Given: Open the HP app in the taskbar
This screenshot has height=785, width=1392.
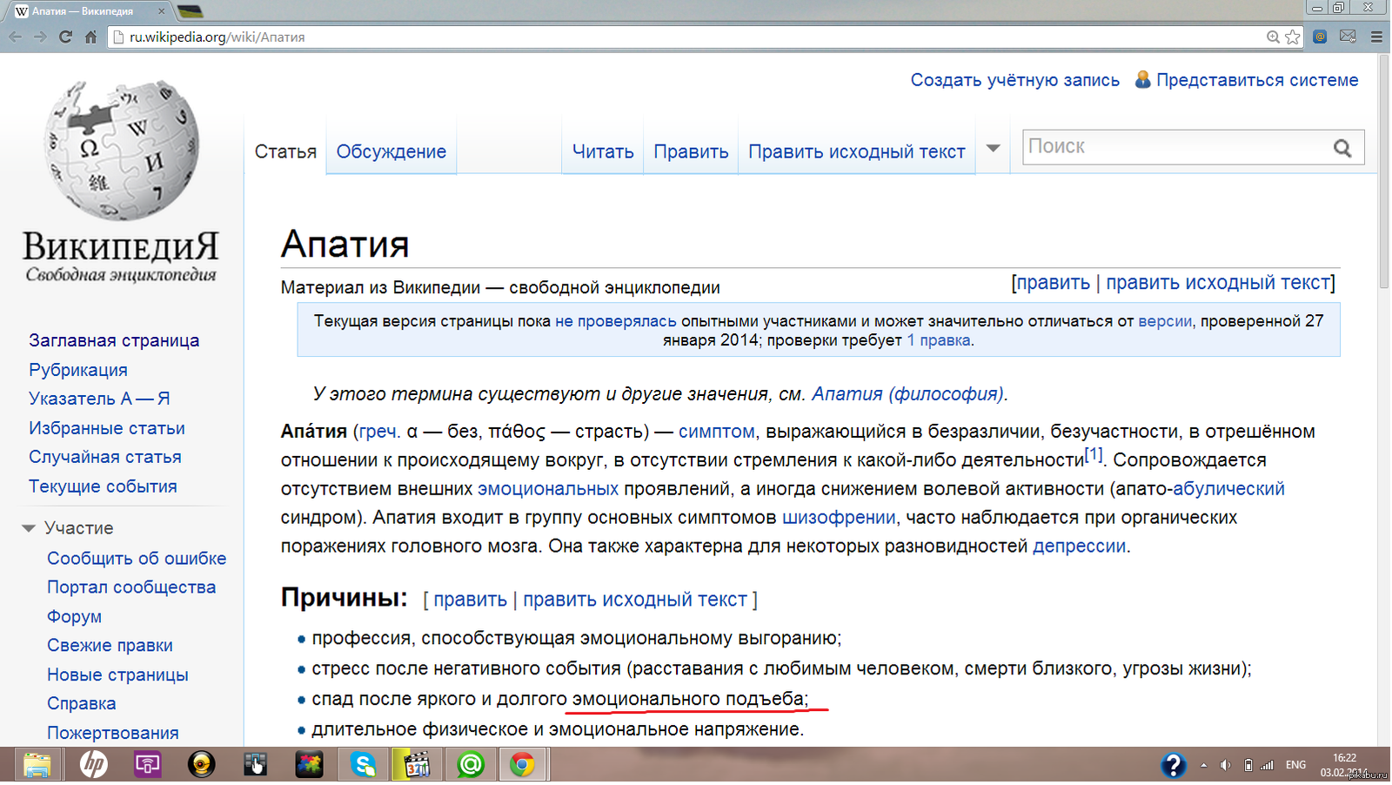Looking at the screenshot, I should 93,765.
